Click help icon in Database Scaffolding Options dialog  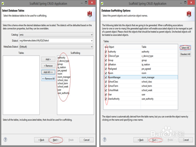pyautogui.click(x=105, y=139)
